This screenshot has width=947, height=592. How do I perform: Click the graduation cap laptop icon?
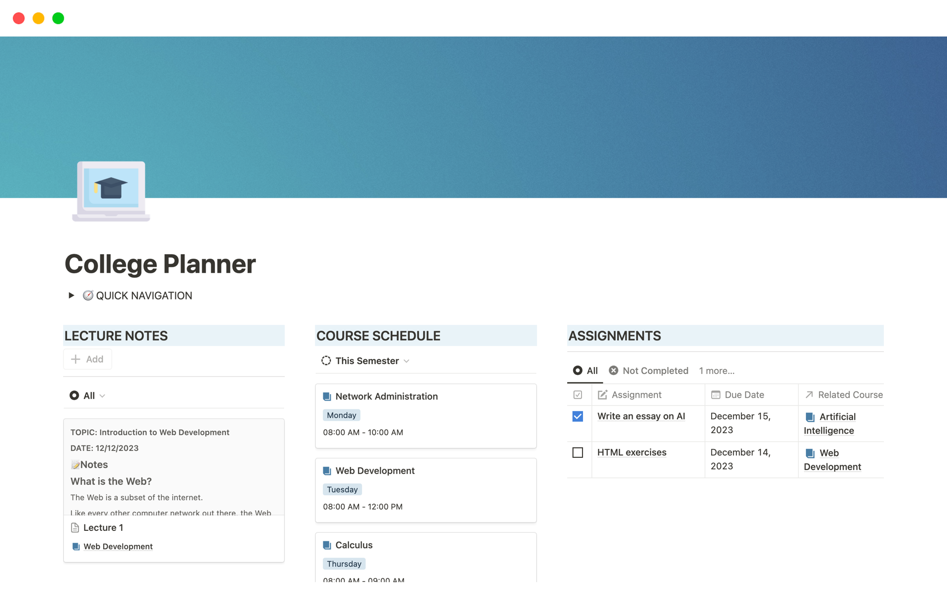coord(111,191)
